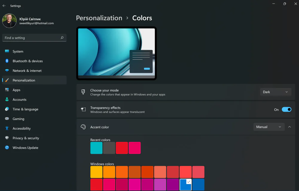Open Time & language settings

coord(25,109)
